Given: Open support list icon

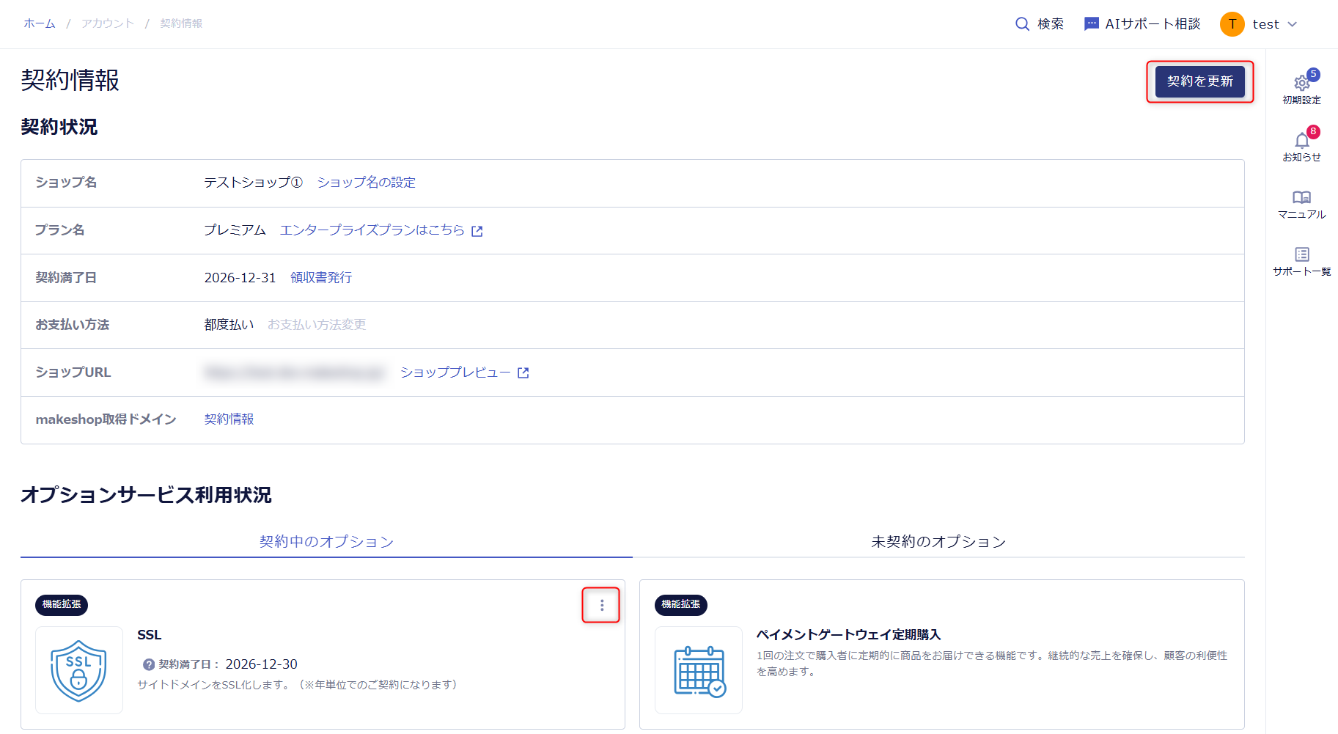Looking at the screenshot, I should pos(1301,254).
